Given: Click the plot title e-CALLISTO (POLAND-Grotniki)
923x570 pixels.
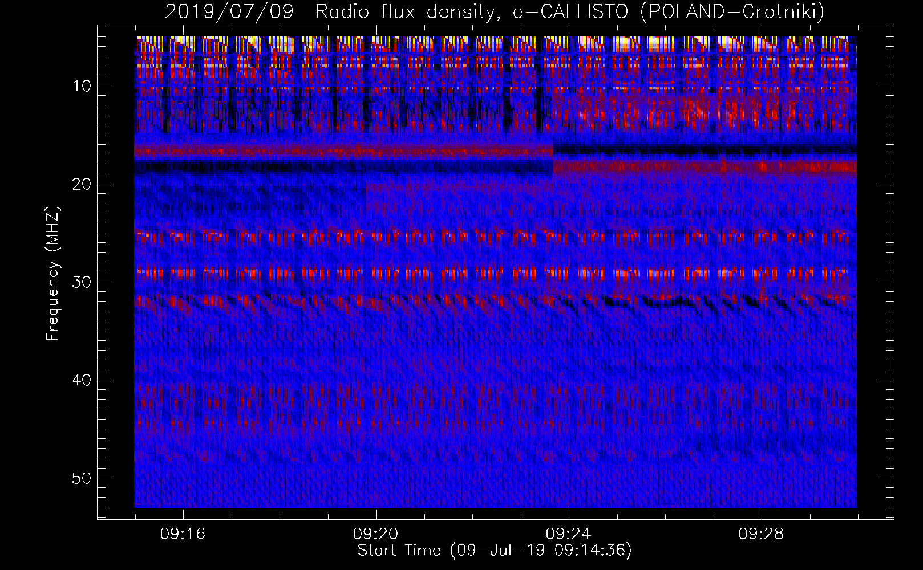Looking at the screenshot, I should pos(668,12).
